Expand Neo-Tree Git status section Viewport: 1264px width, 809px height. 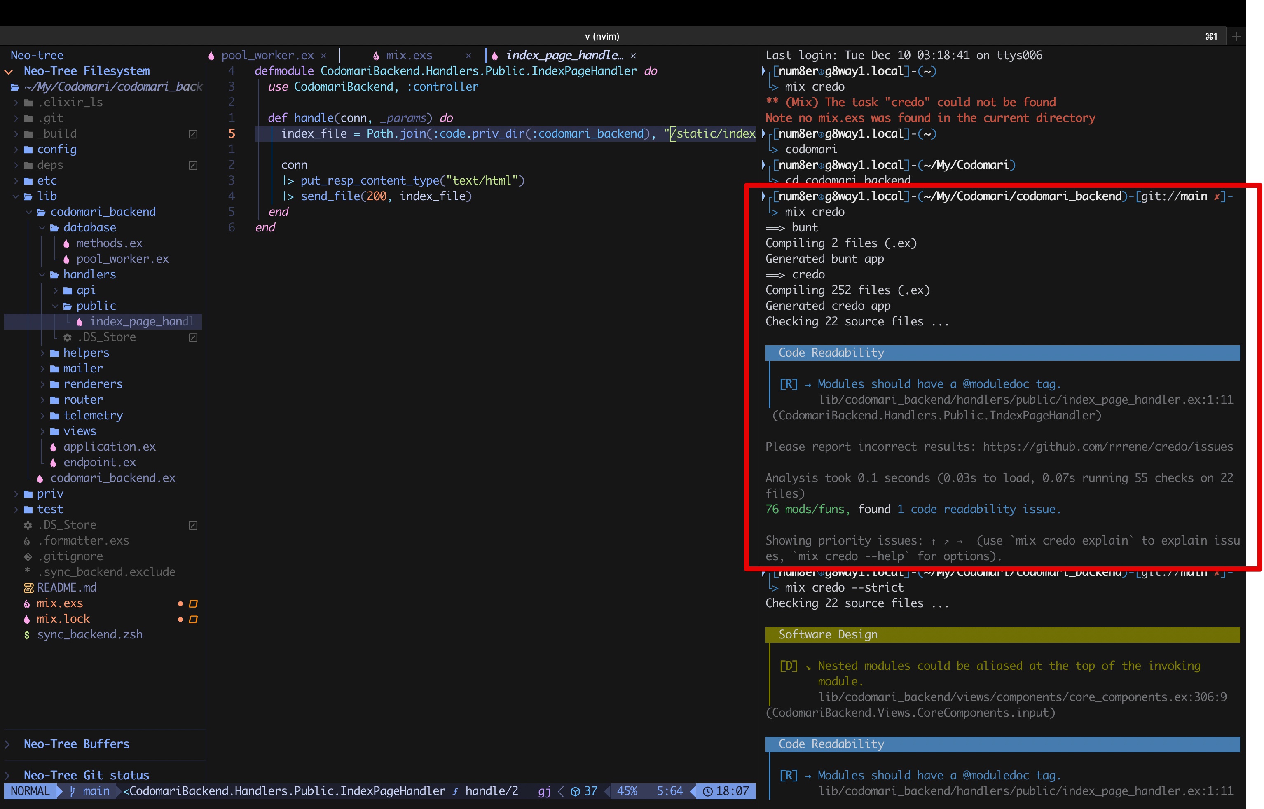click(7, 775)
